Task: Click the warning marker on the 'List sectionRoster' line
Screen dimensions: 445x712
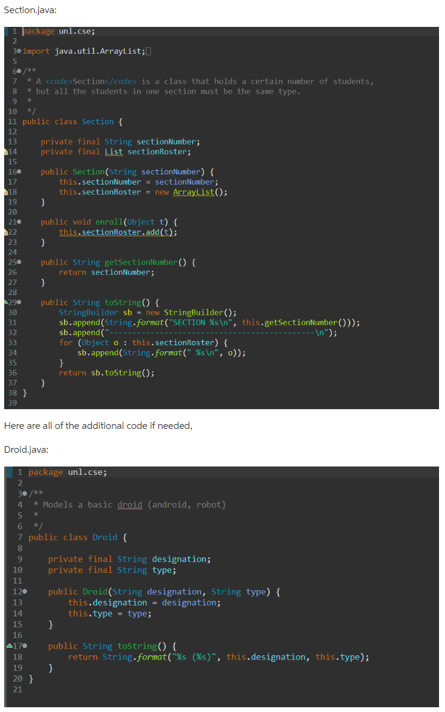Action: coord(6,152)
